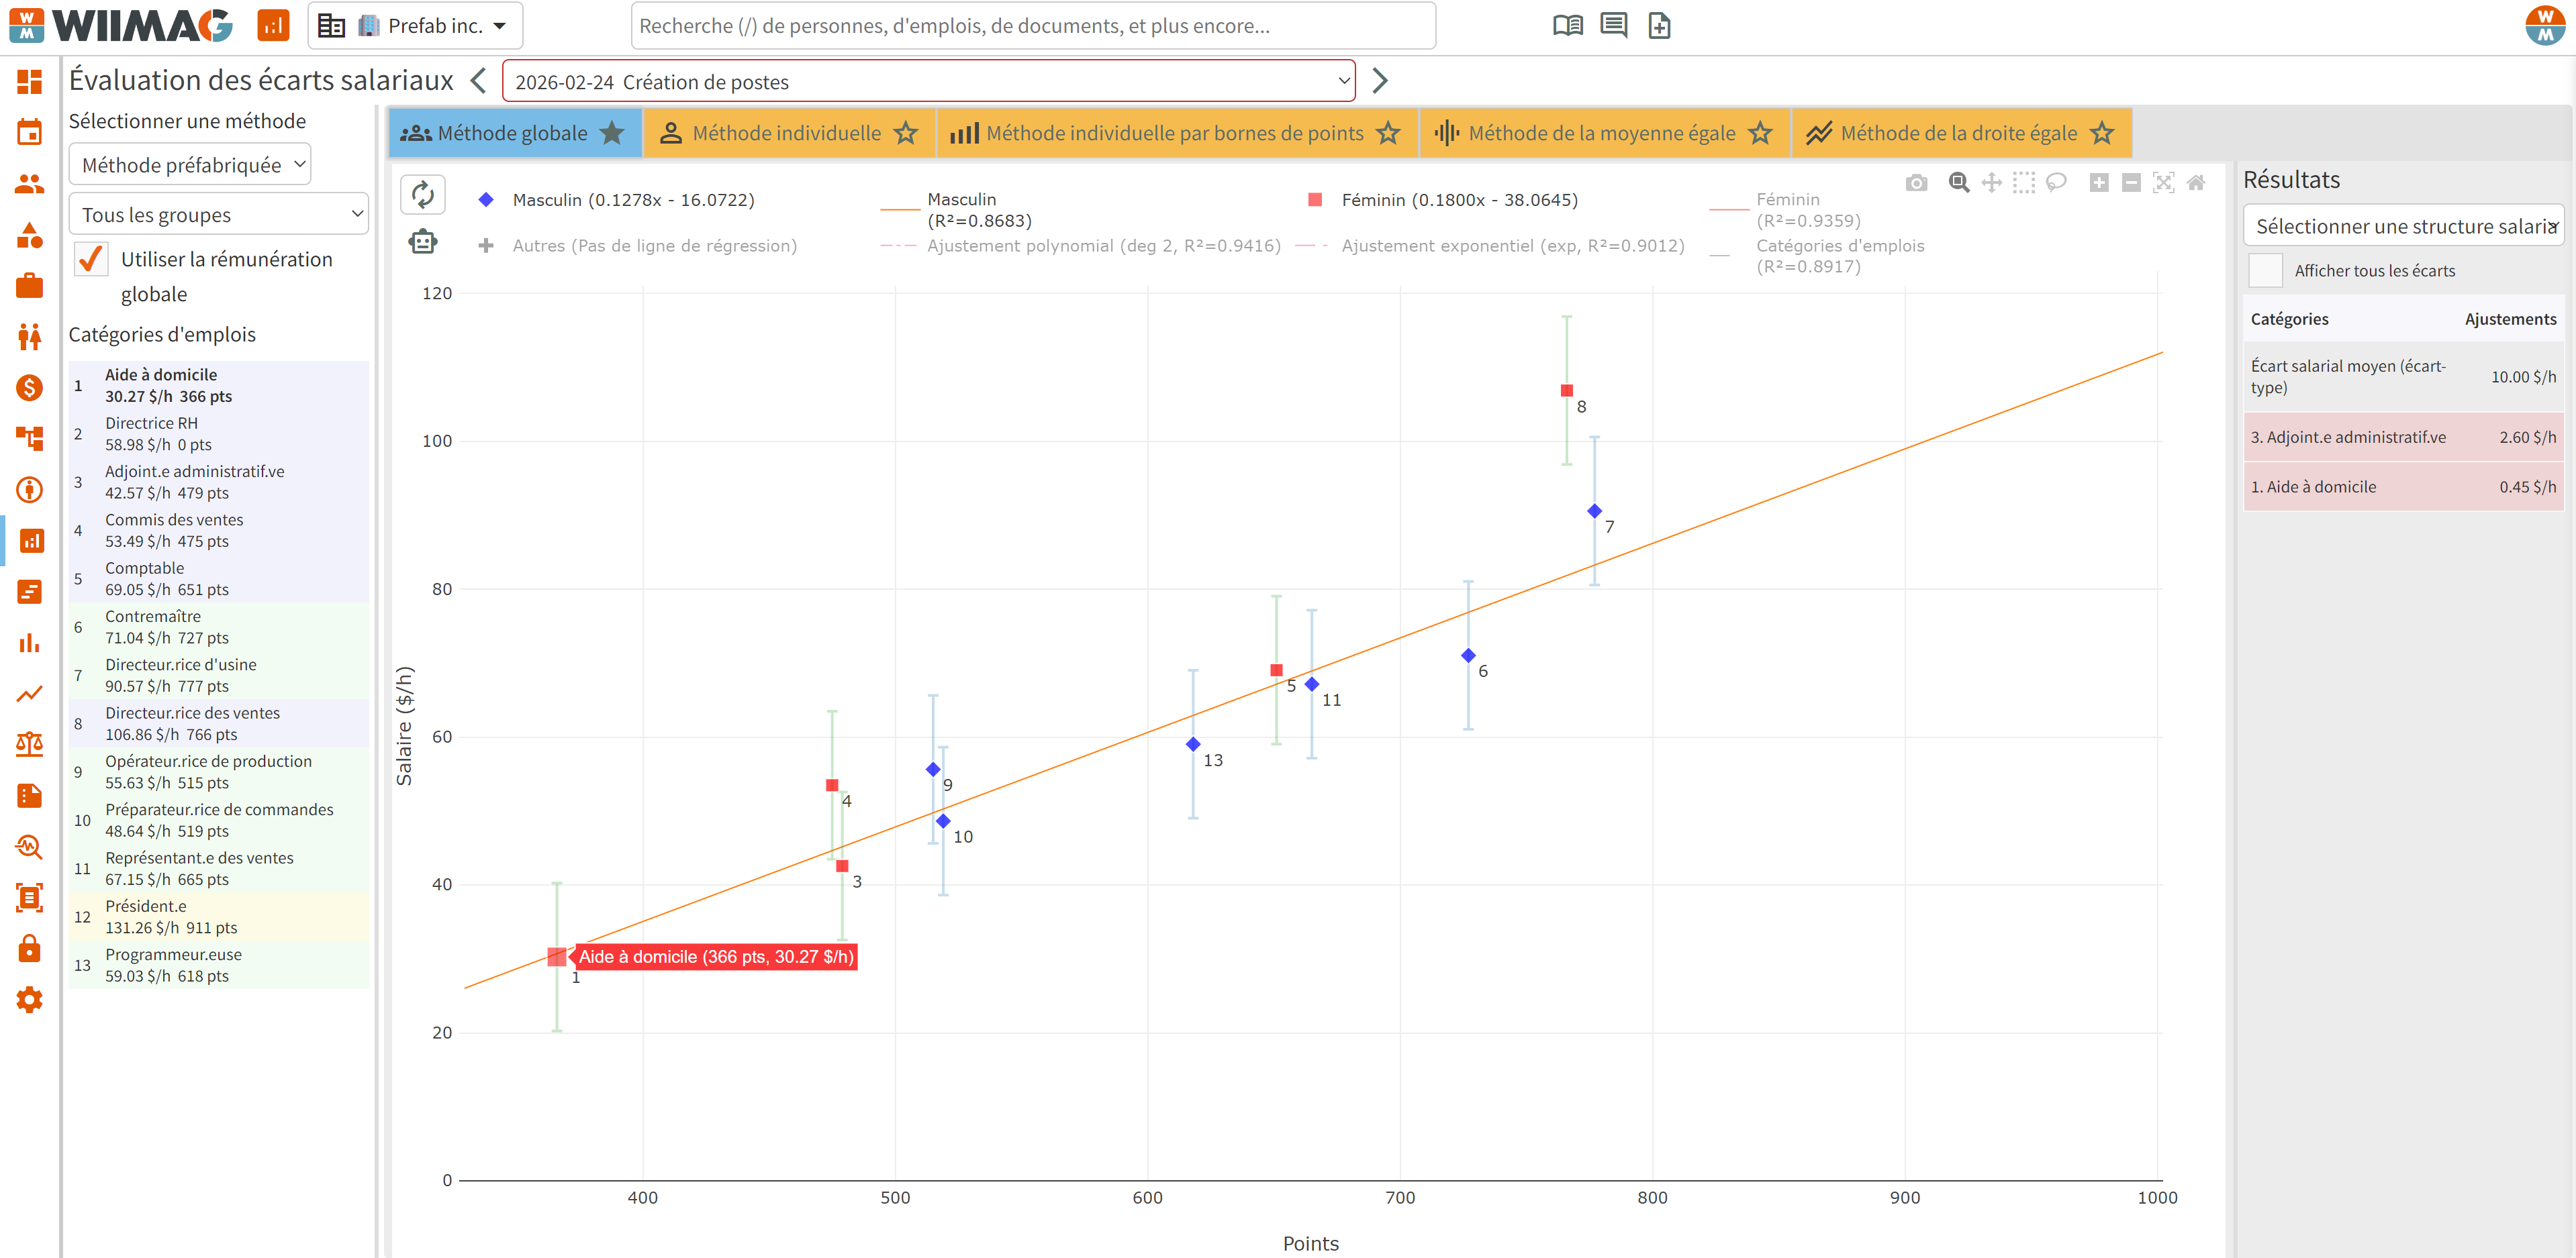Open the messages icon in top bar

coord(1613,26)
